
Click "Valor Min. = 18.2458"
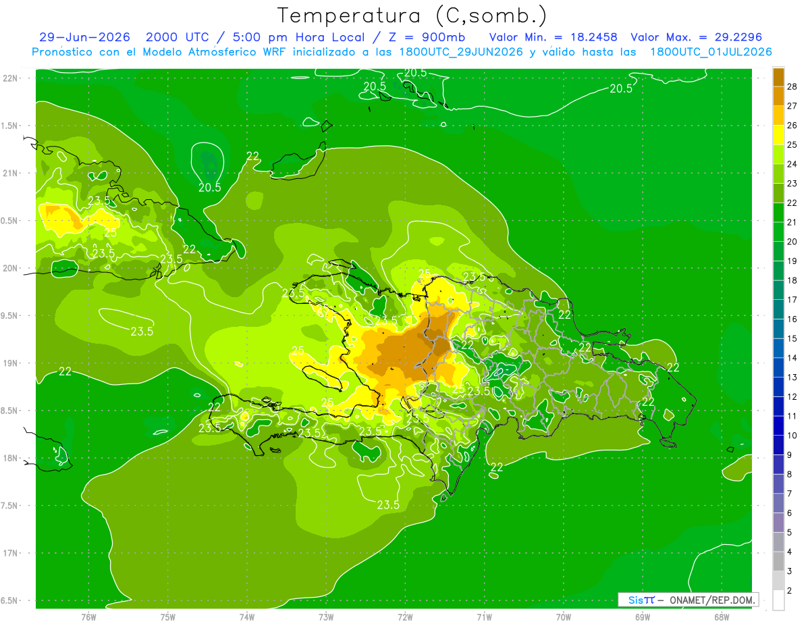point(553,37)
